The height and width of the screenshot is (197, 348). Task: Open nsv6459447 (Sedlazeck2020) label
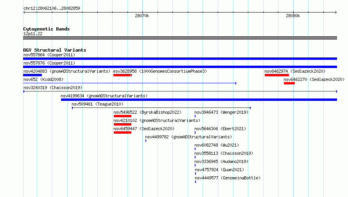point(144,129)
